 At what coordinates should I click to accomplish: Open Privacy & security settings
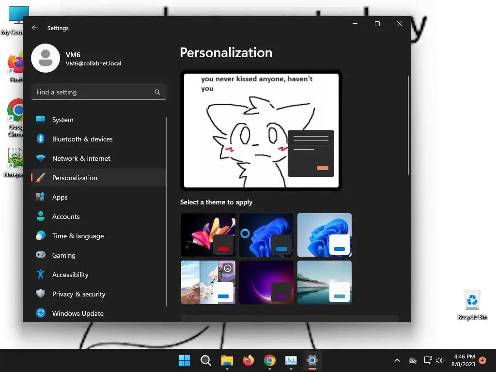coord(98,294)
